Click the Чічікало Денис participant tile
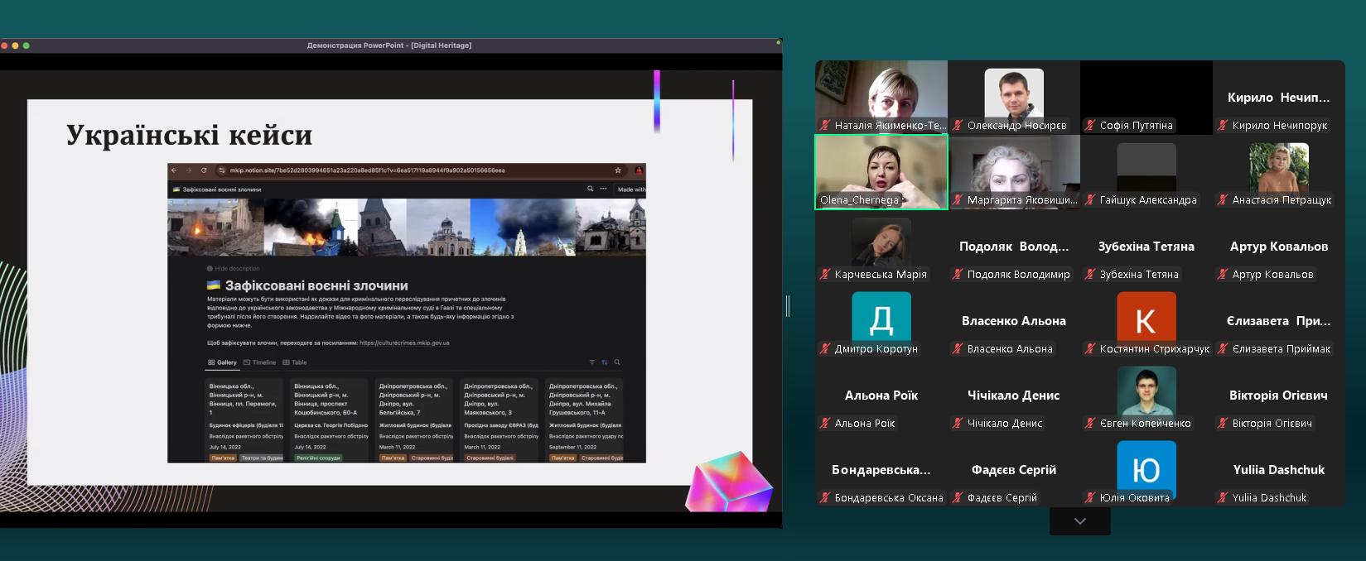The height and width of the screenshot is (561, 1366). tap(1014, 396)
